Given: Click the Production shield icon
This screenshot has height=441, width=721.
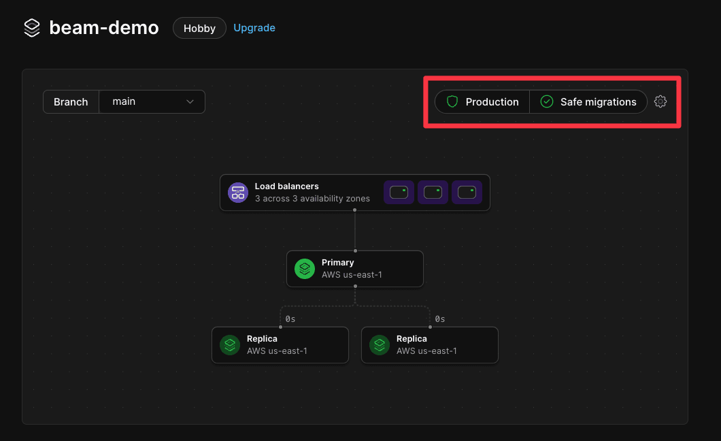Looking at the screenshot, I should (452, 101).
